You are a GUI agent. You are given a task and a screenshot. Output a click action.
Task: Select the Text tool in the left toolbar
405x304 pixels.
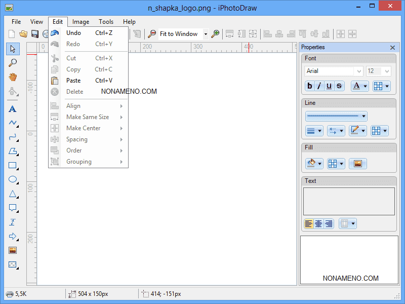tap(13, 108)
